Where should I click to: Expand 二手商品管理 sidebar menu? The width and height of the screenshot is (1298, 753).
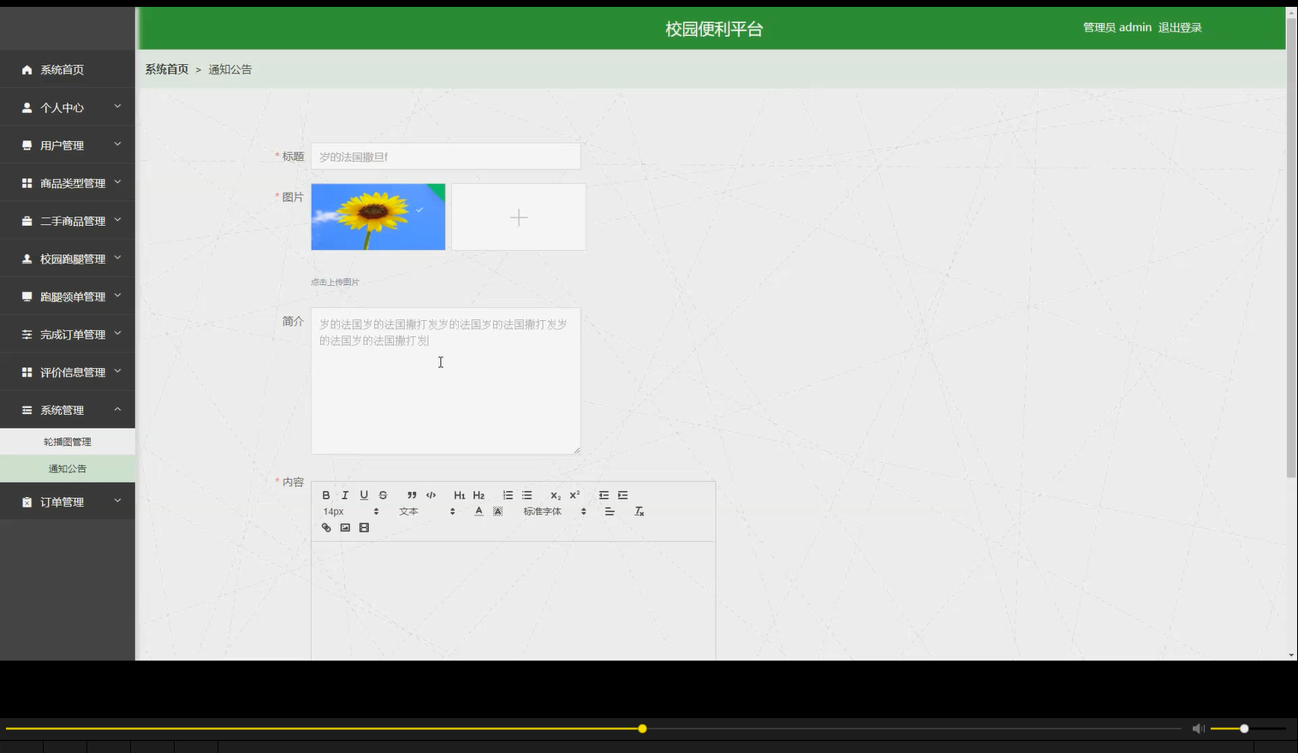pyautogui.click(x=68, y=220)
